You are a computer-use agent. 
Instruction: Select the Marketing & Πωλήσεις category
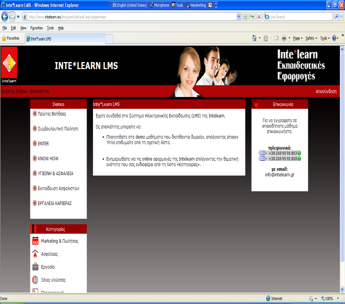59,241
